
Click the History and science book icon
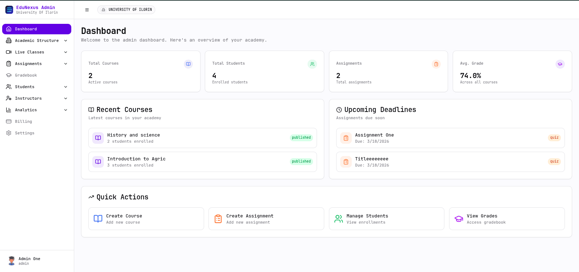click(98, 138)
